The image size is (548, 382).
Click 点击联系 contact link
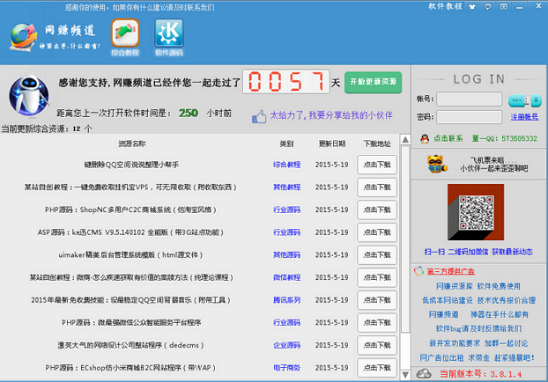pos(448,138)
